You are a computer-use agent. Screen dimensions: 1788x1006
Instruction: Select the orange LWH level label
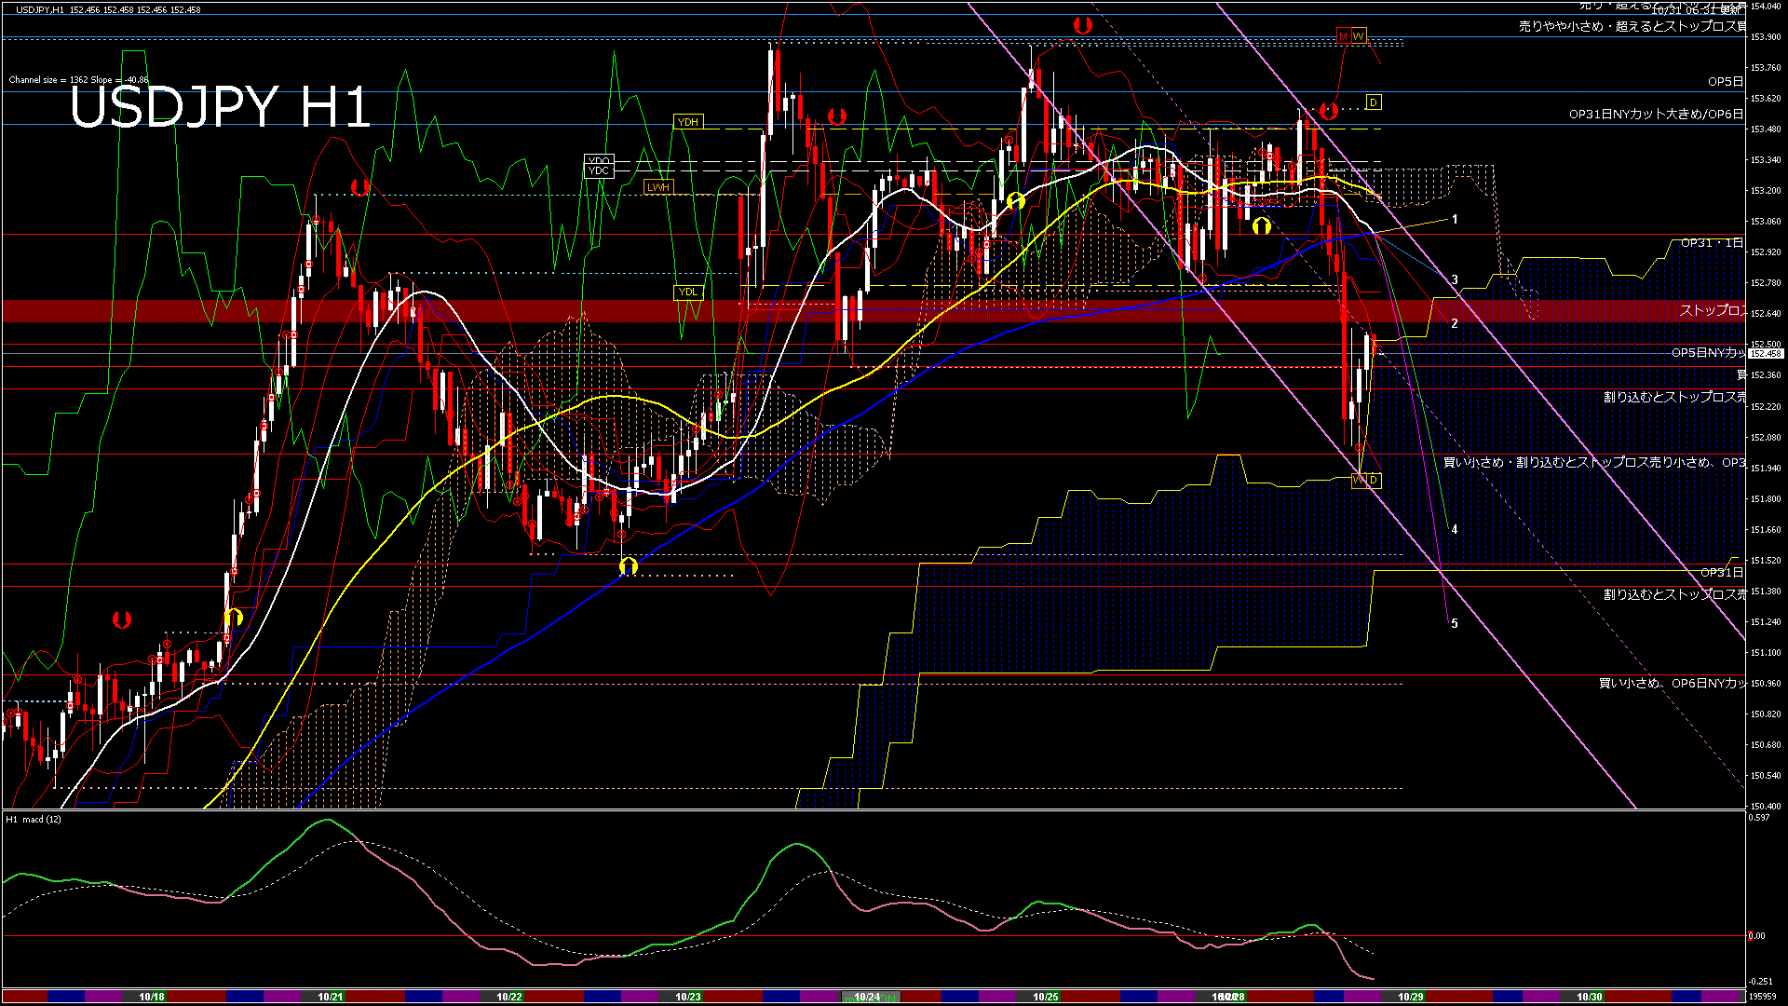[x=658, y=187]
